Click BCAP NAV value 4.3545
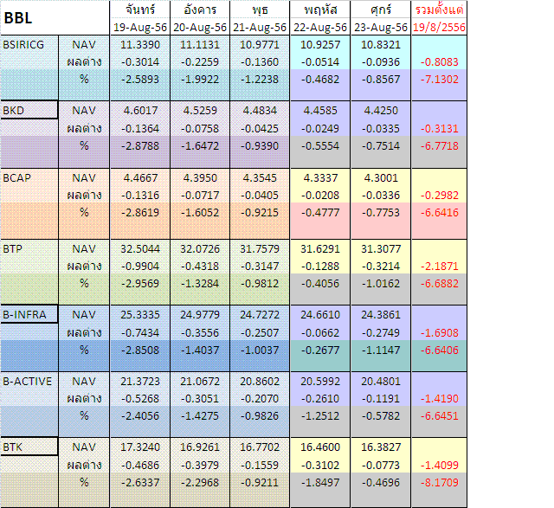The image size is (554, 508). pos(260,177)
